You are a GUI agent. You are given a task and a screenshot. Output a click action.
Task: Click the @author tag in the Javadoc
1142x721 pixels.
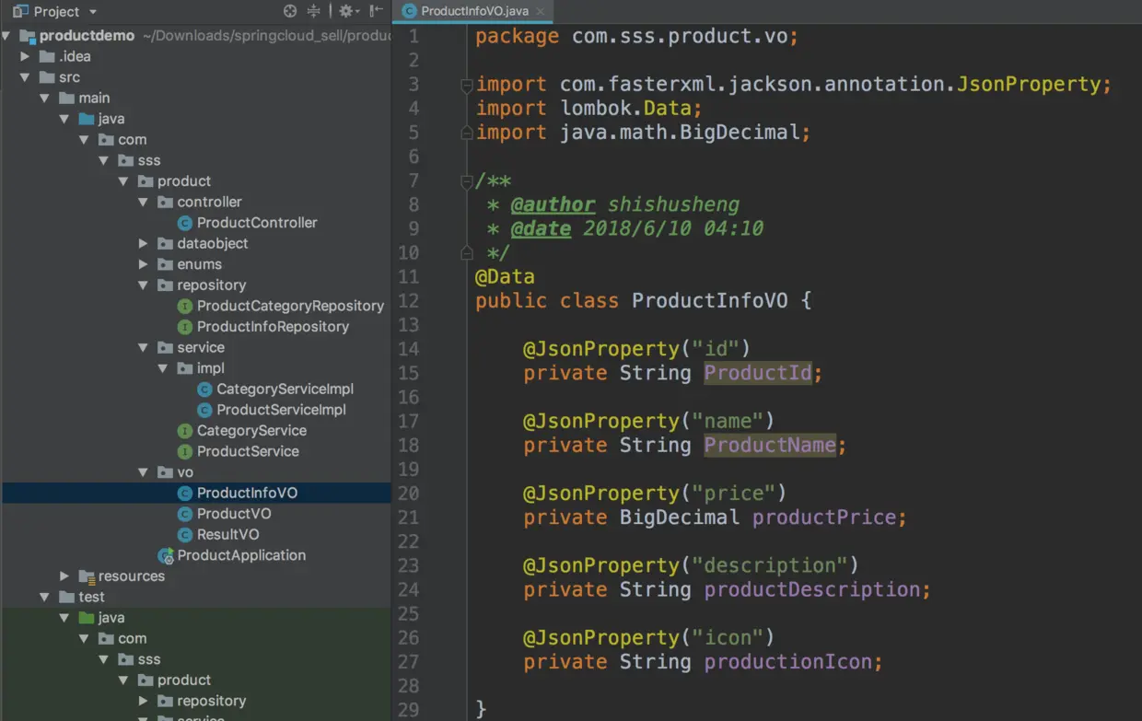pyautogui.click(x=554, y=204)
